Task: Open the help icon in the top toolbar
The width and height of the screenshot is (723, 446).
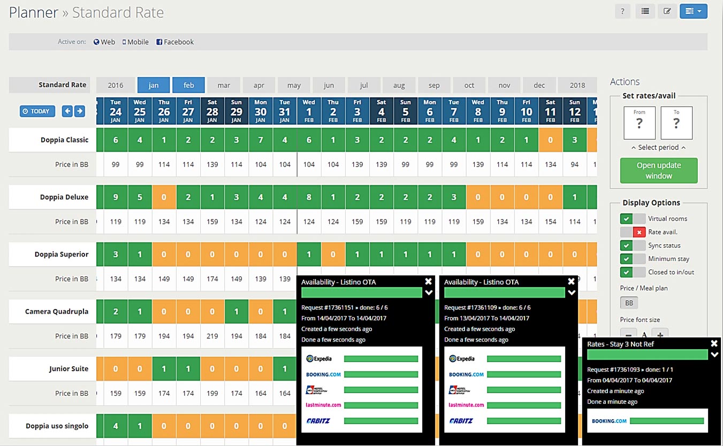Action: click(622, 11)
